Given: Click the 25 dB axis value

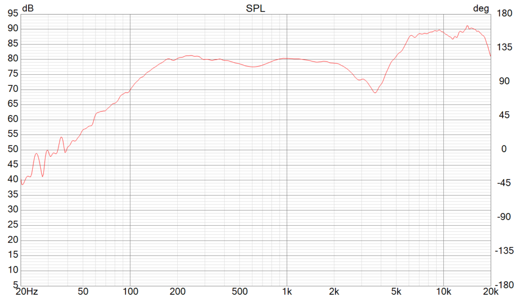Looking at the screenshot, I should [x=13, y=225].
